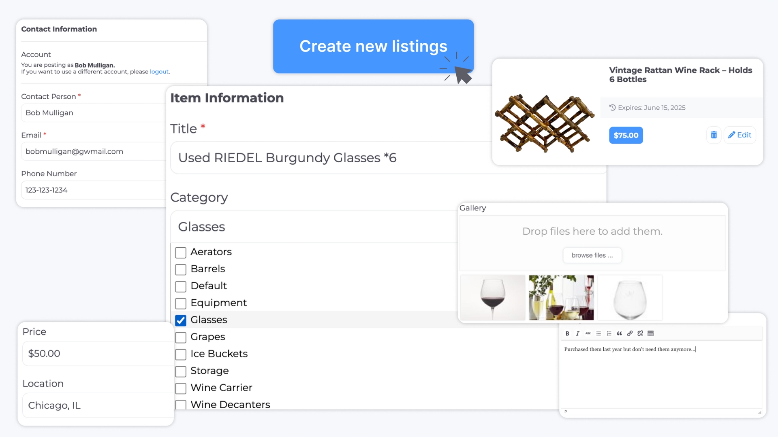Click the insert link icon
Viewport: 778px width, 437px height.
tap(630, 333)
